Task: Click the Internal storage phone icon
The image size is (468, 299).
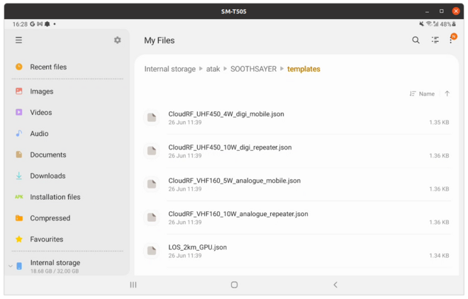Action: pyautogui.click(x=19, y=266)
